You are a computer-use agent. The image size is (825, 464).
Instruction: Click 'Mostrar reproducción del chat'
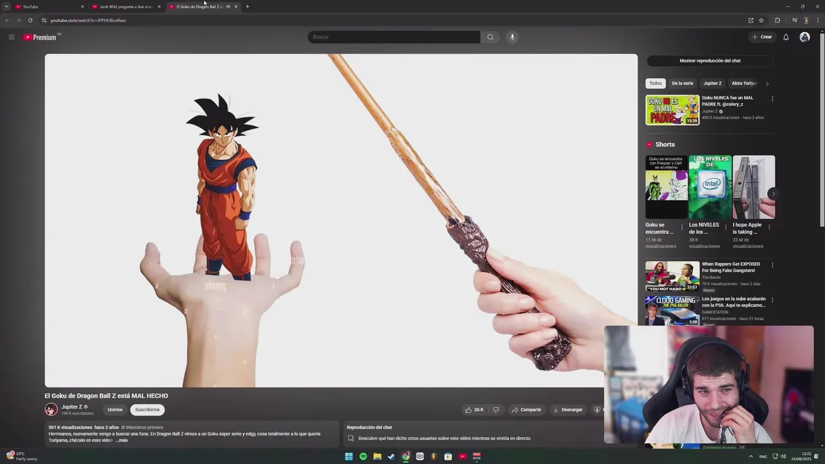710,61
